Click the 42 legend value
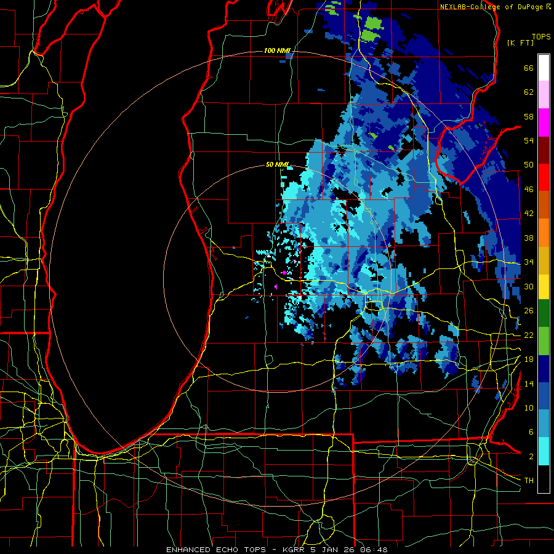The image size is (554, 554). pyautogui.click(x=529, y=214)
